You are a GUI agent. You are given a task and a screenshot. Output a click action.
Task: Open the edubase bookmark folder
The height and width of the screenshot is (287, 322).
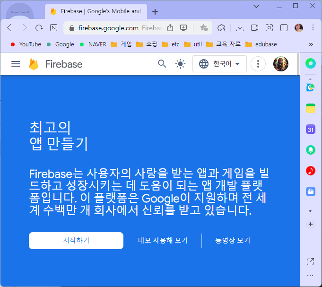[x=261, y=44]
